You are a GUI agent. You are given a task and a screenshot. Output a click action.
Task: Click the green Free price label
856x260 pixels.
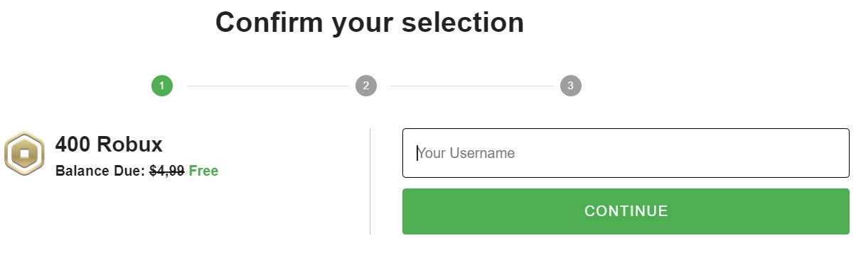[203, 171]
